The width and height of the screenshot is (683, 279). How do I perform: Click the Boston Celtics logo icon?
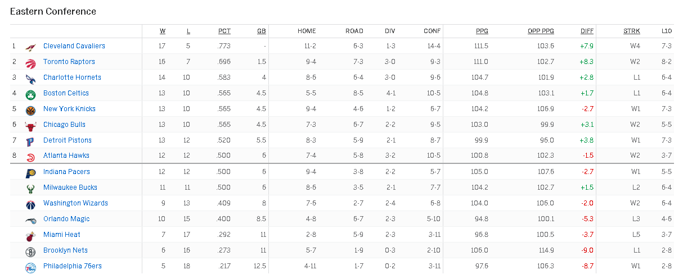click(x=30, y=94)
